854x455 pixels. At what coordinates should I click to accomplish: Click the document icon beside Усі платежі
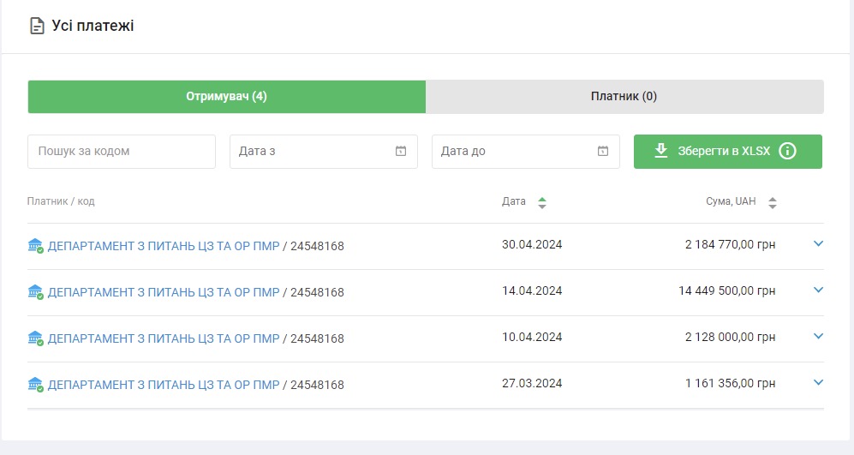click(36, 26)
